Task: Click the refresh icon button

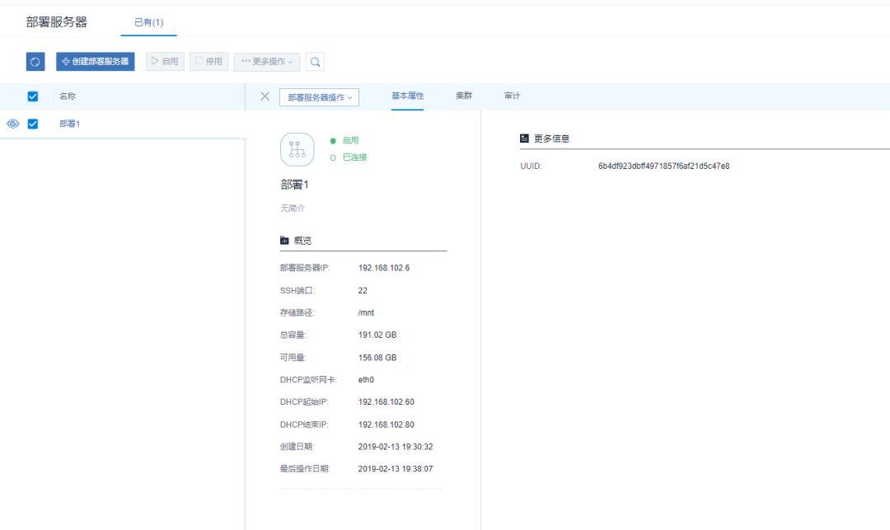Action: point(35,62)
